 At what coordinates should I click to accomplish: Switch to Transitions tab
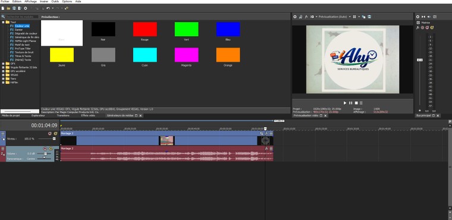(63, 115)
